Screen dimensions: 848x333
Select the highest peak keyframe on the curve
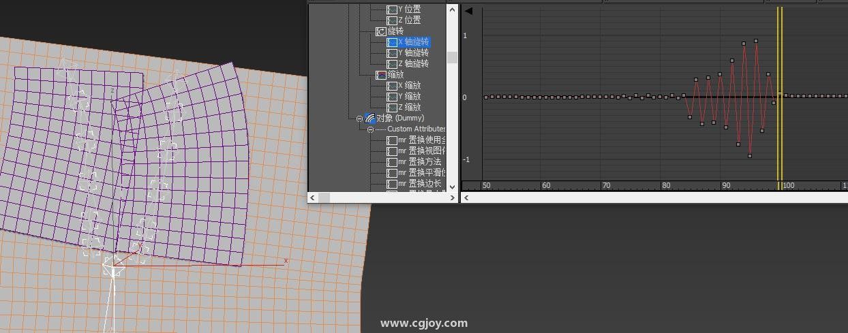(x=756, y=41)
